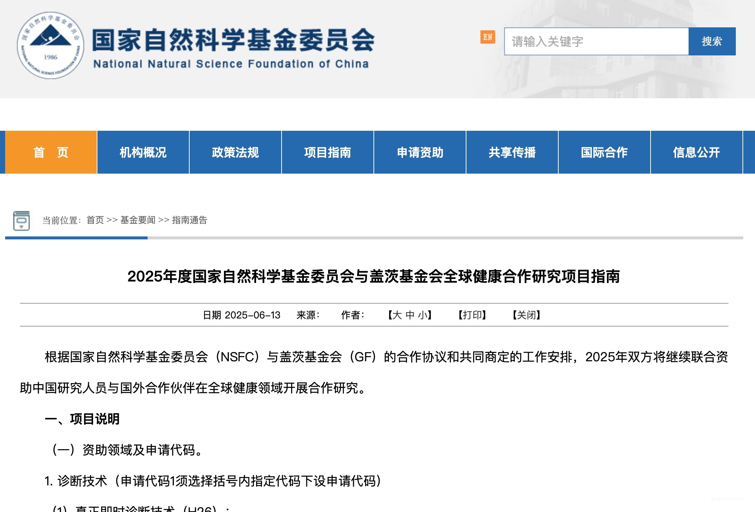Open the 机构概况 nav menu
755x512 pixels.
(x=143, y=152)
